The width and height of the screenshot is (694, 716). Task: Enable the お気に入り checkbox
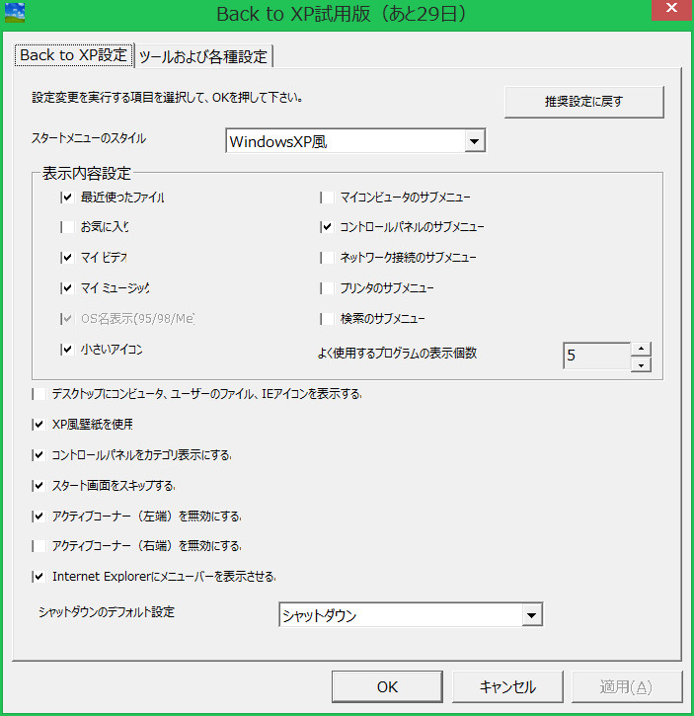pyautogui.click(x=67, y=227)
